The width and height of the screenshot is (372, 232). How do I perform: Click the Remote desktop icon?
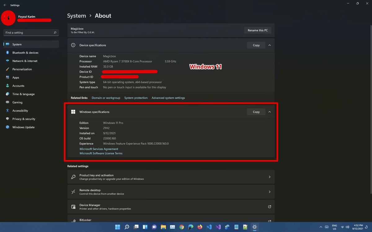[x=73, y=192]
